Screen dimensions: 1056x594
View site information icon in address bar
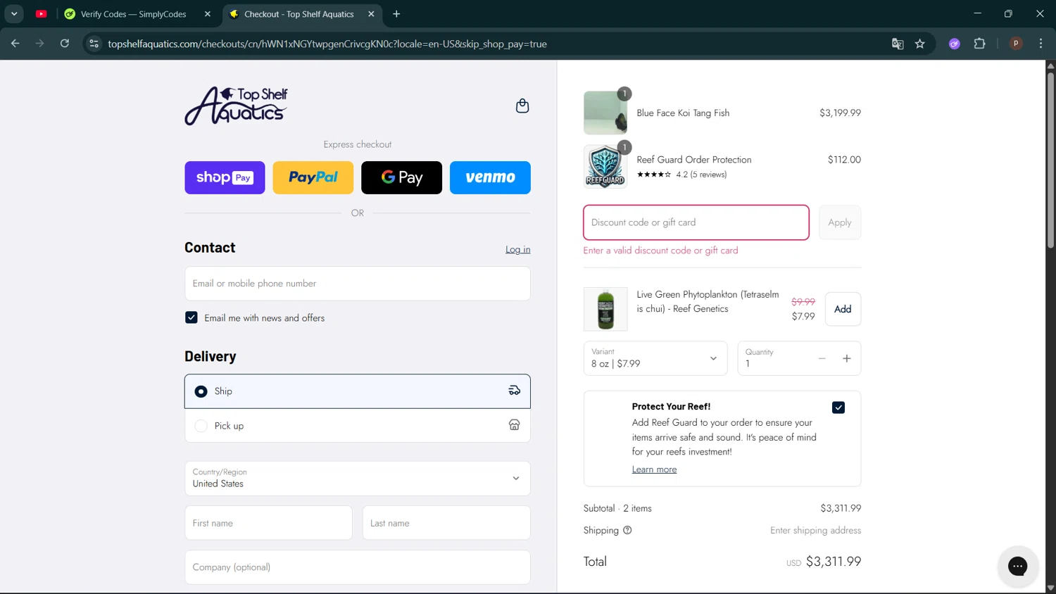[94, 44]
